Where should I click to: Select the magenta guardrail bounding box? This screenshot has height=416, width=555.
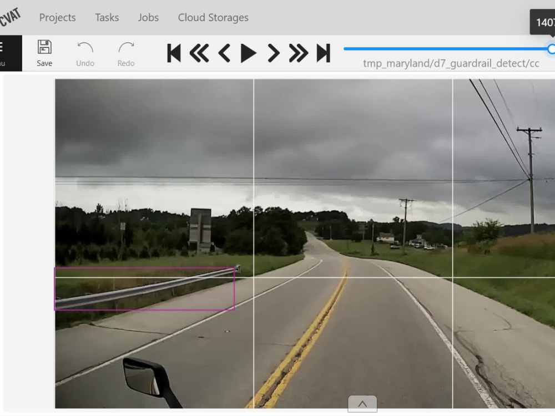144,289
